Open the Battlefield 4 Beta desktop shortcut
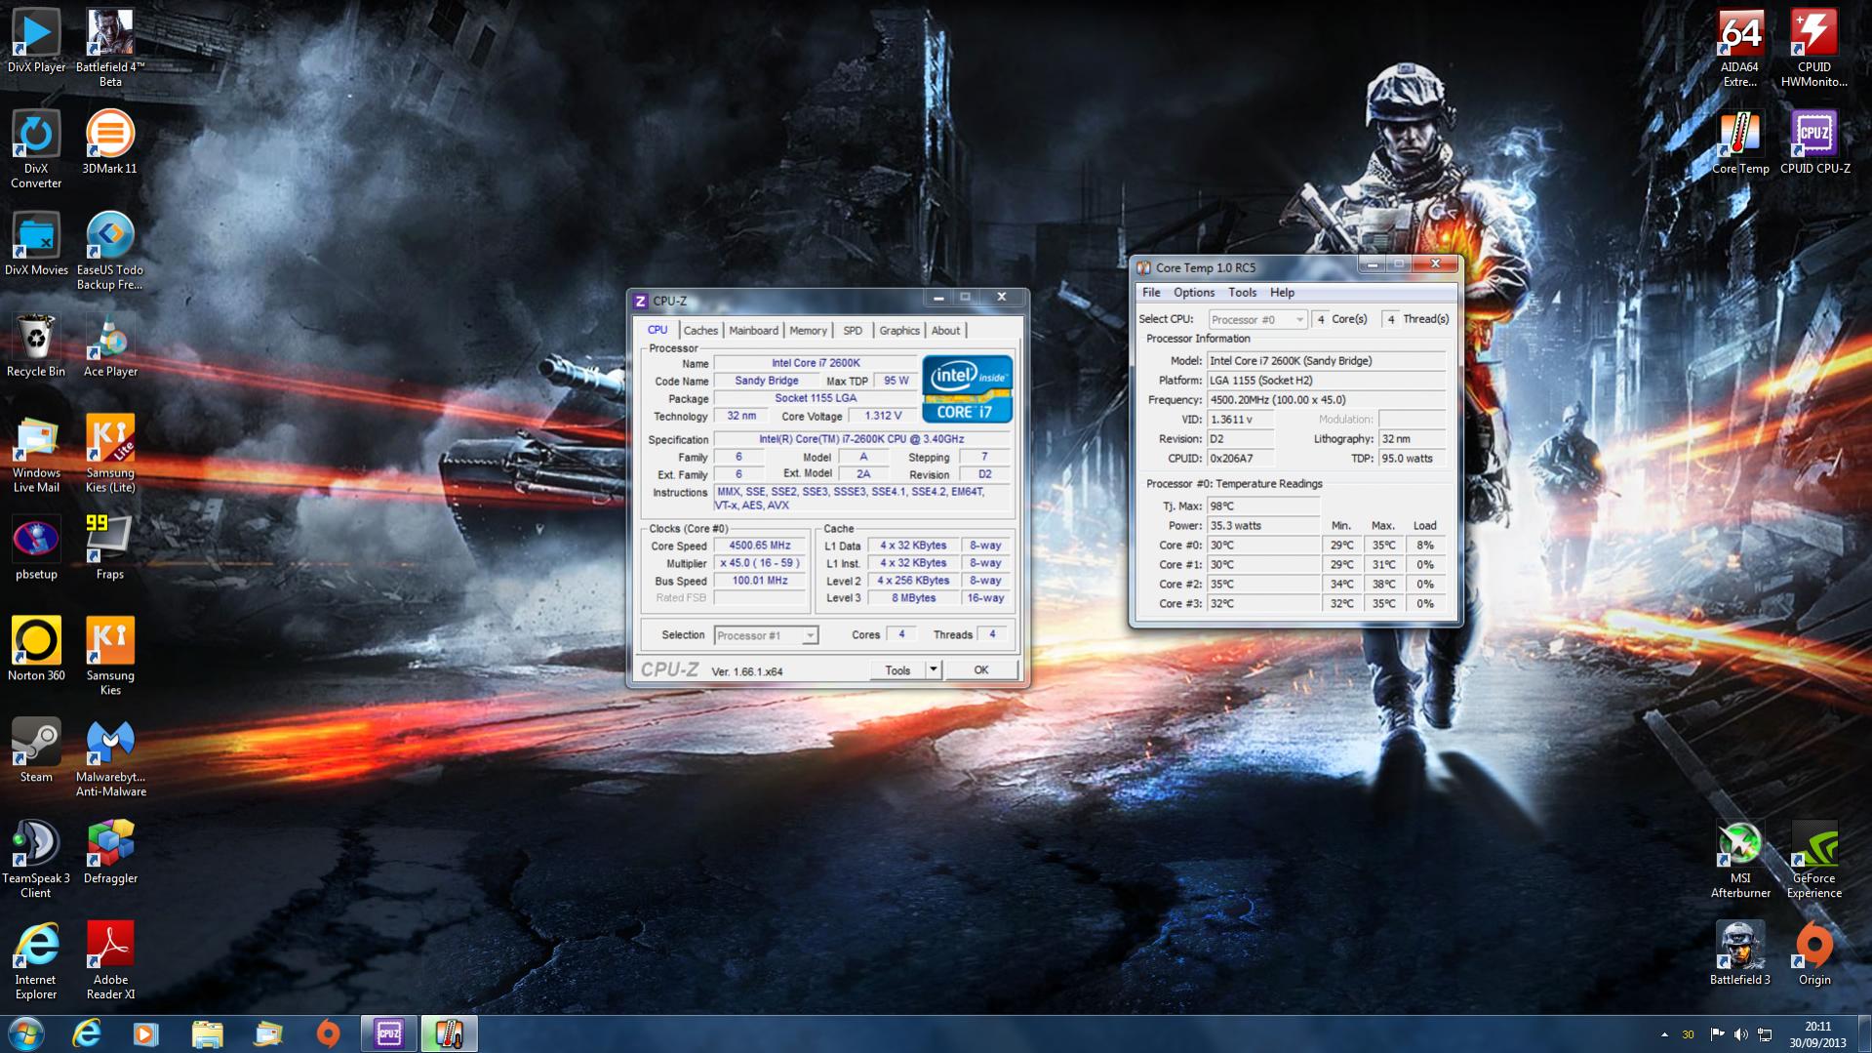Viewport: 1872px width, 1053px height. click(110, 48)
